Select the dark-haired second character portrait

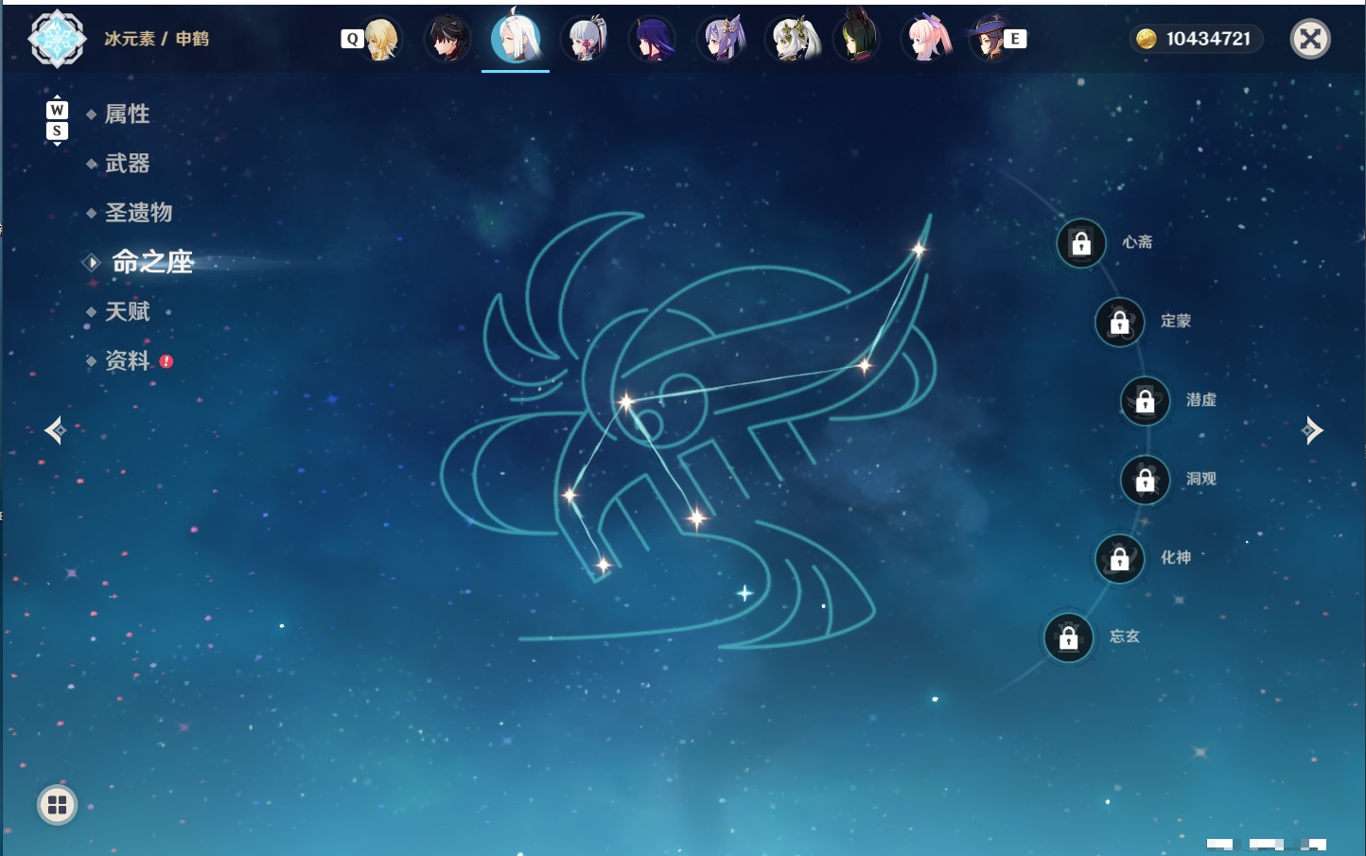[x=447, y=39]
